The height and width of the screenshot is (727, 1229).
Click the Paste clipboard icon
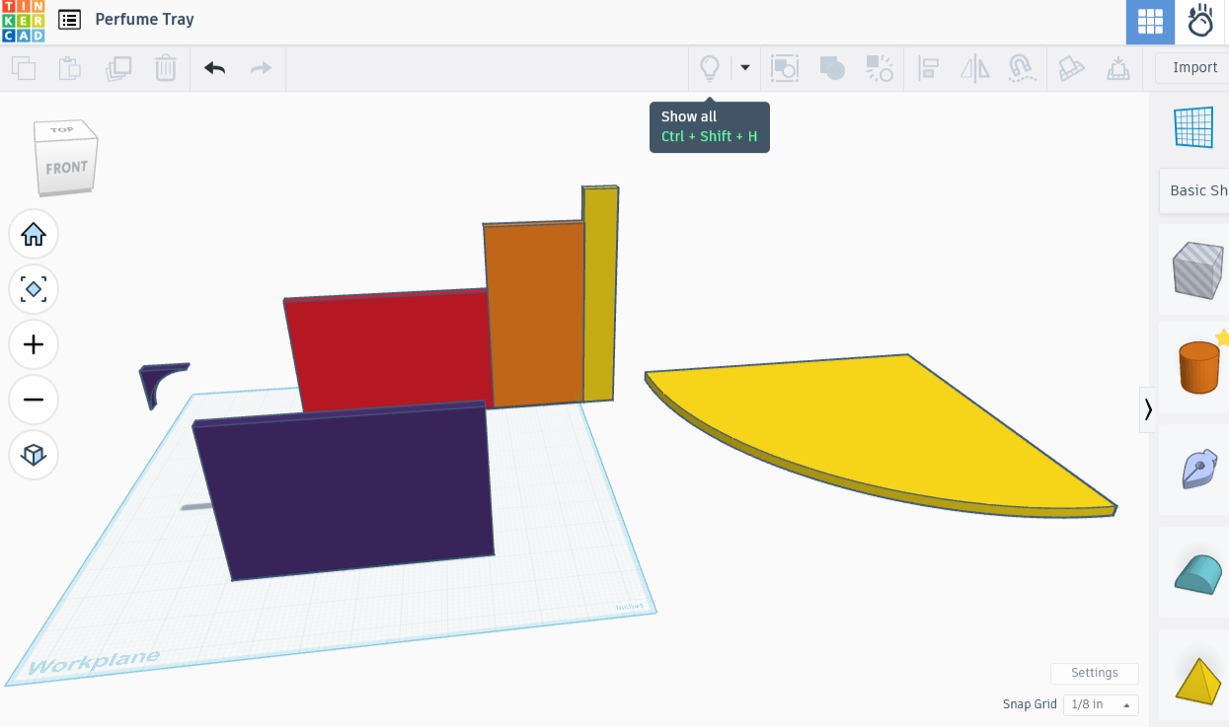(x=69, y=68)
